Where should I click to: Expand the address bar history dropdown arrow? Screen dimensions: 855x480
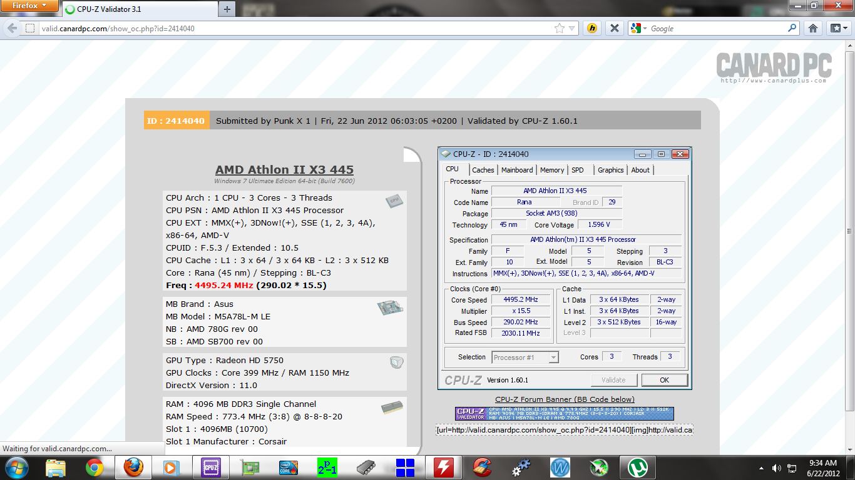(x=571, y=28)
